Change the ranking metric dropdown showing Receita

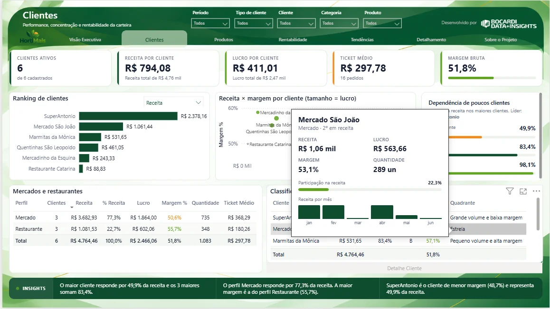pyautogui.click(x=173, y=102)
